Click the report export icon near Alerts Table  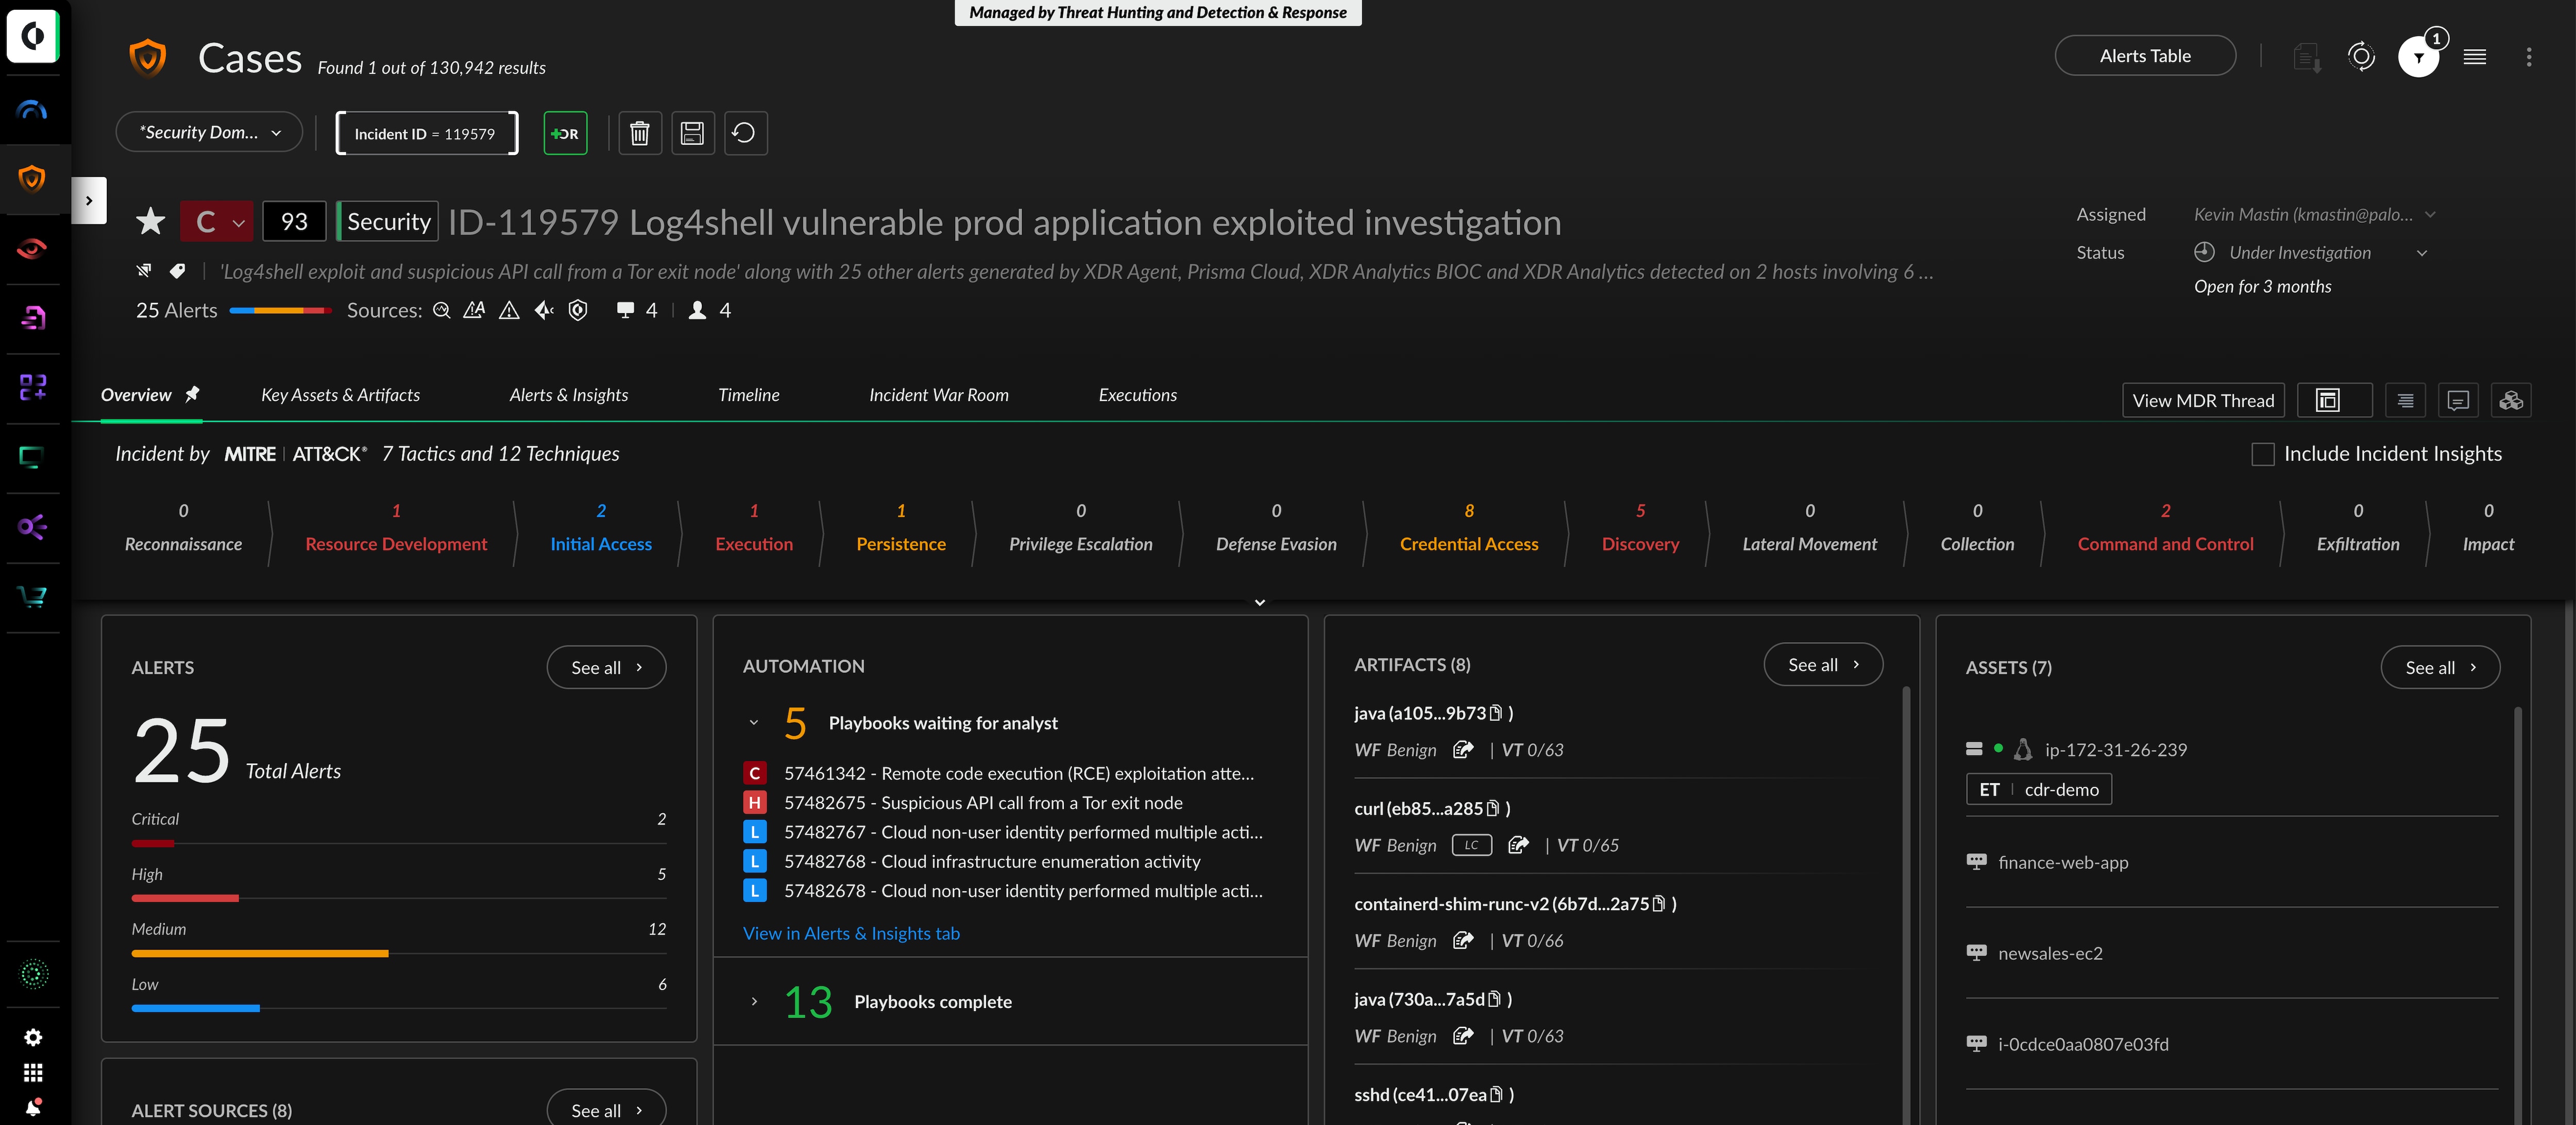coord(2307,57)
